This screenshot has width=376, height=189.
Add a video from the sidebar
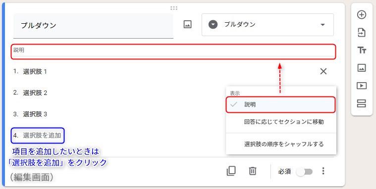coord(362,86)
